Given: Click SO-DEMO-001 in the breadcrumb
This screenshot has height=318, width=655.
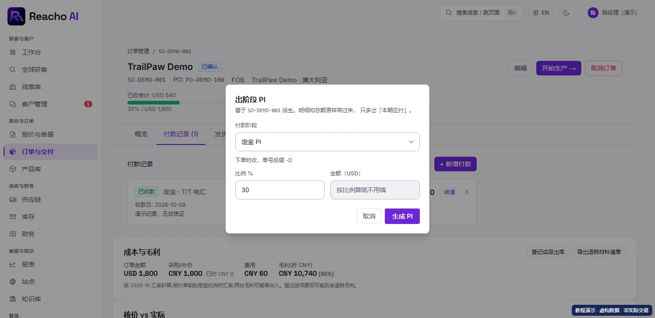Looking at the screenshot, I should pyautogui.click(x=175, y=51).
